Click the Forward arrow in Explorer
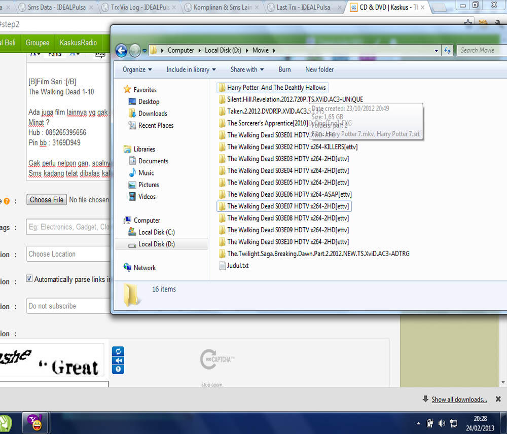Screen dimensions: 507x434 (x=135, y=51)
